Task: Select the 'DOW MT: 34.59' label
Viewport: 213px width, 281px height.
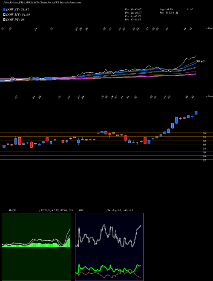Action: coord(18,14)
